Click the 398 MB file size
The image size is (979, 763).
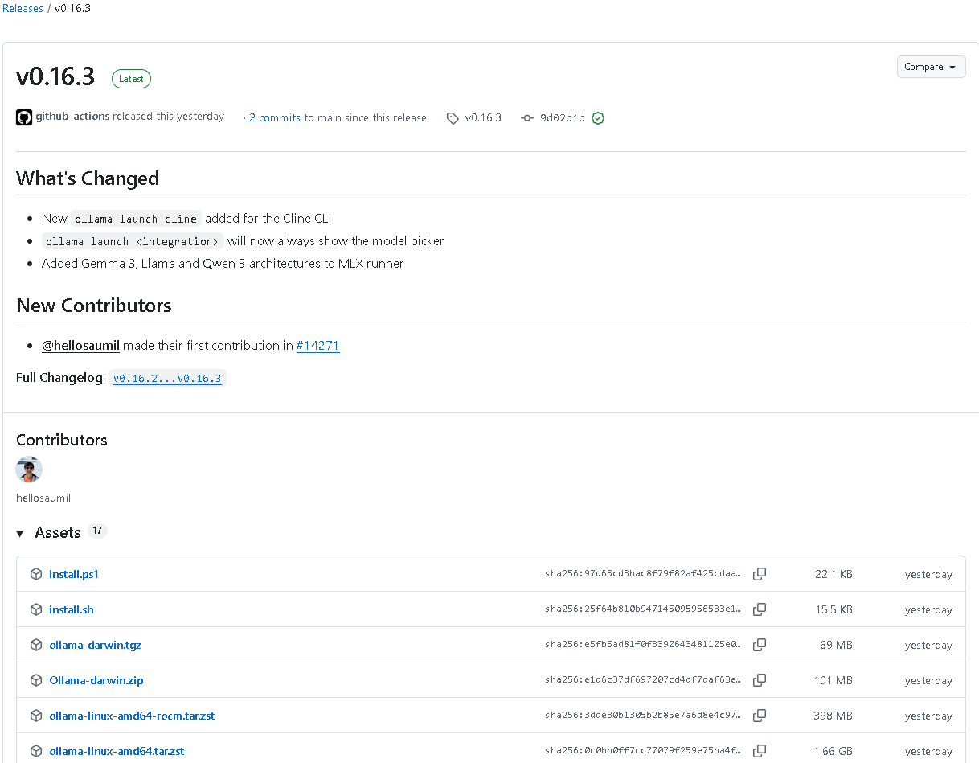coord(834,716)
